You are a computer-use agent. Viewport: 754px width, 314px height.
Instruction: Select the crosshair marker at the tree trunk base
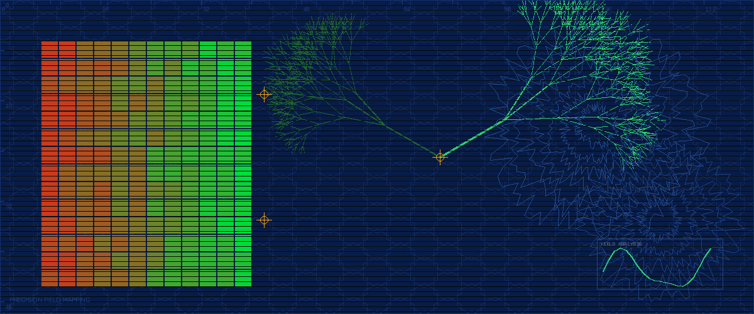coord(440,157)
